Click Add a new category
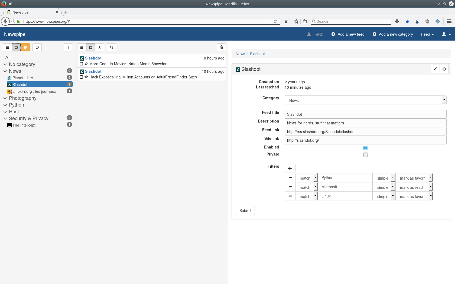 (392, 34)
